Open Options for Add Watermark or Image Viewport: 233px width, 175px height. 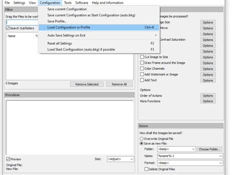(x=208, y=75)
